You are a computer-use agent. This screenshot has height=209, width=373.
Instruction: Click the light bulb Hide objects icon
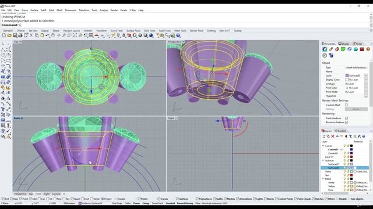[118, 35]
